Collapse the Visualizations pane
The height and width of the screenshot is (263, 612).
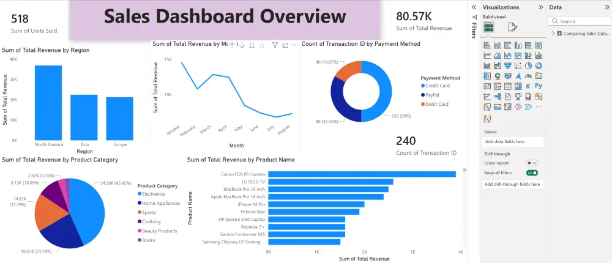coord(540,7)
